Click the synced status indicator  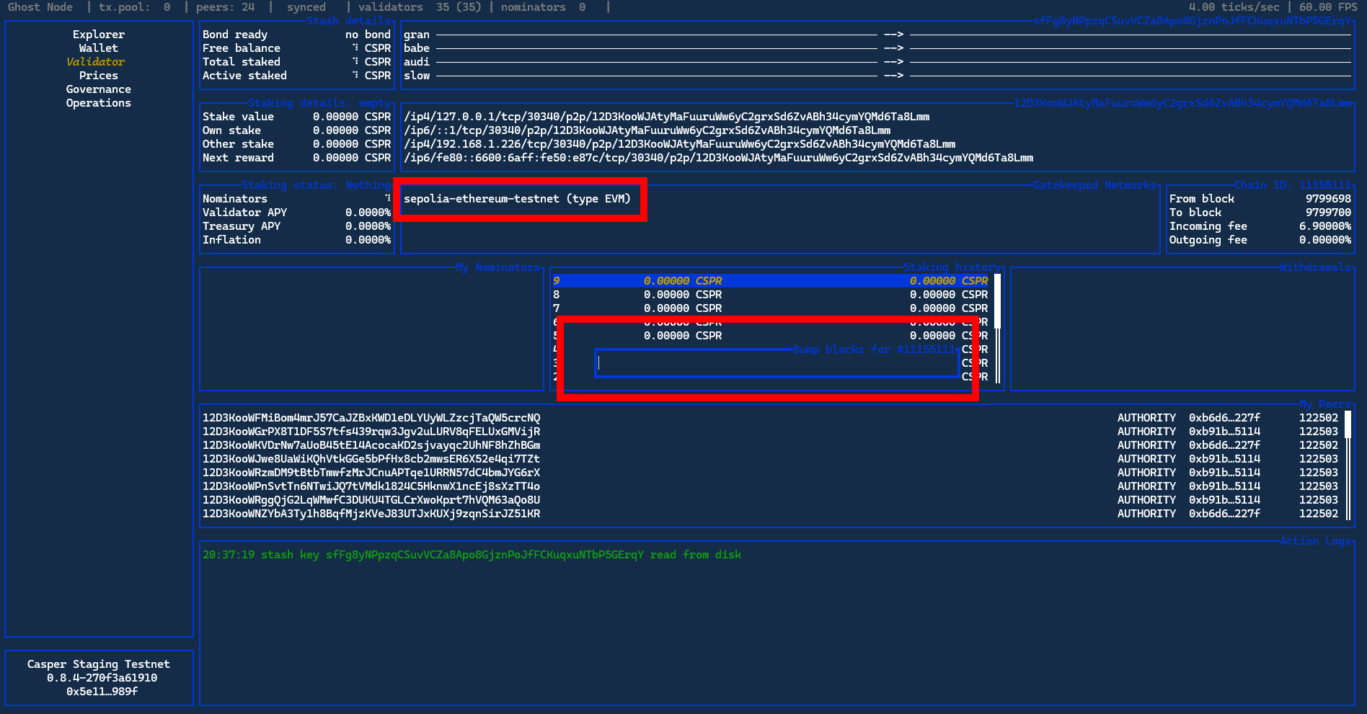[306, 7]
